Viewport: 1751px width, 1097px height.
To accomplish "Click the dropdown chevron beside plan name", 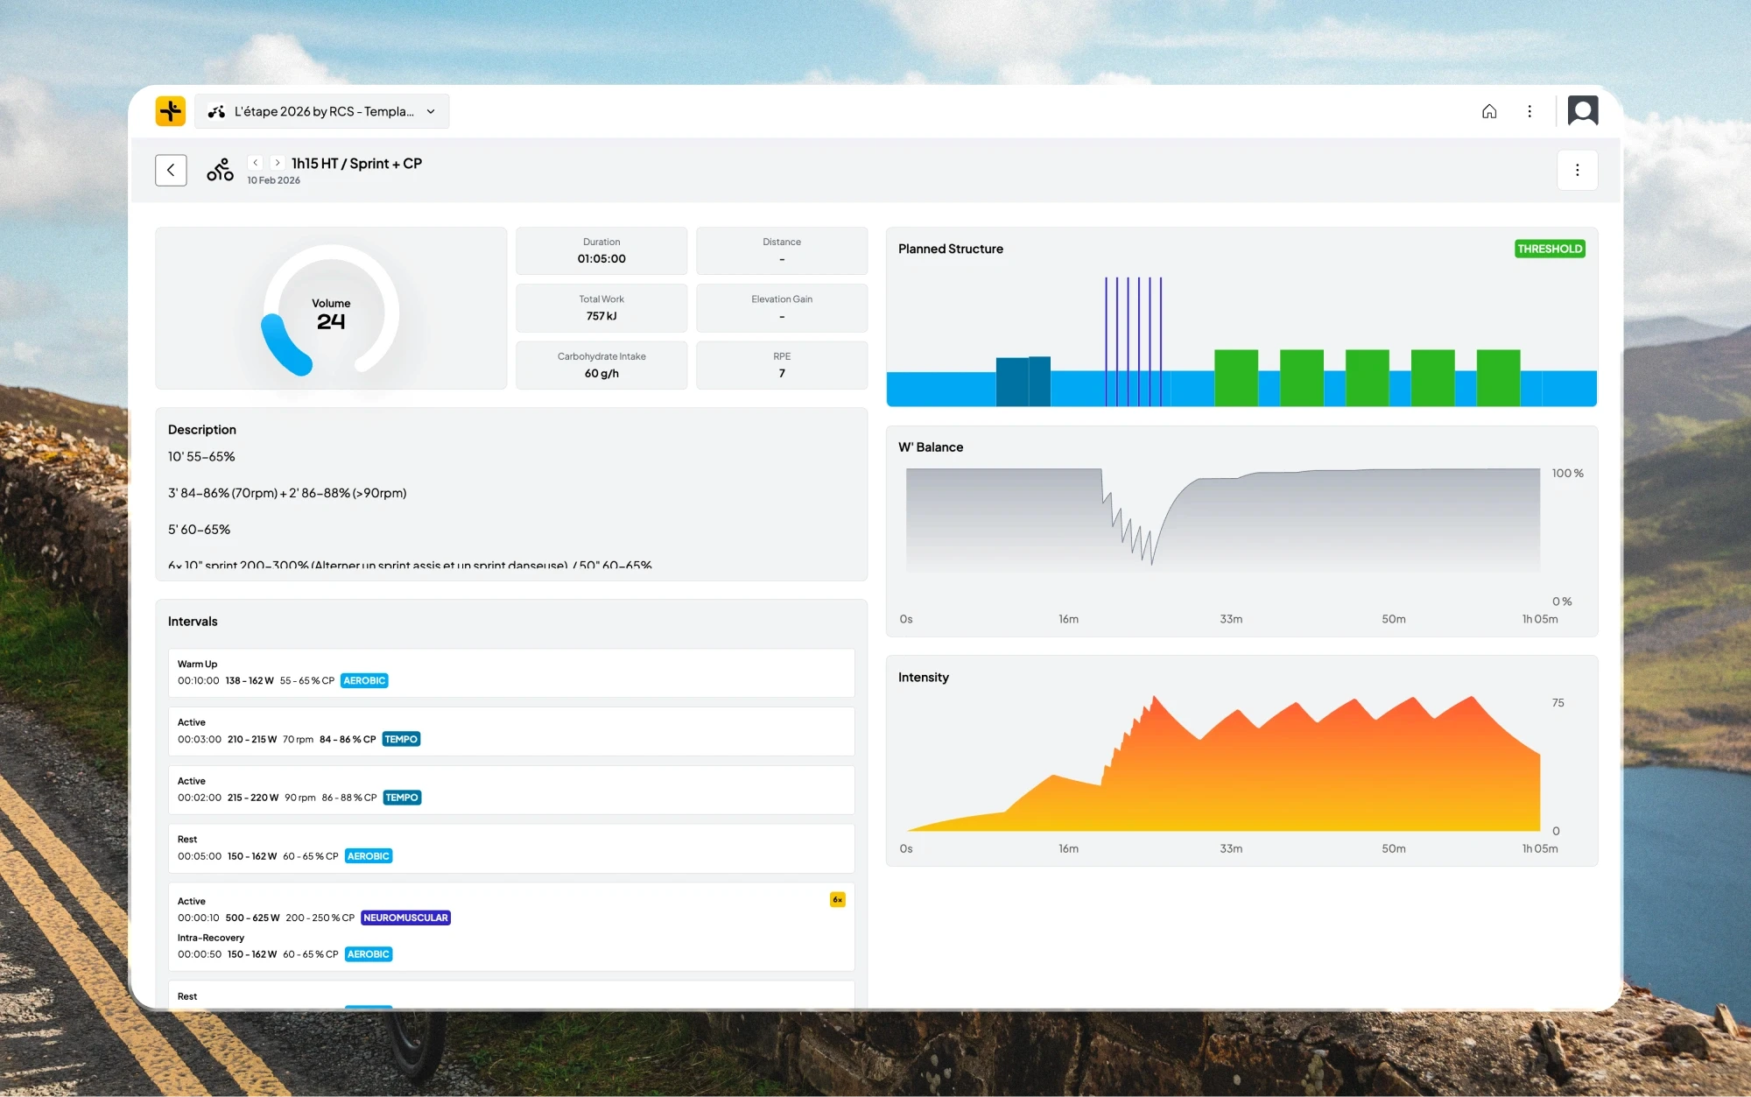I will coord(431,111).
